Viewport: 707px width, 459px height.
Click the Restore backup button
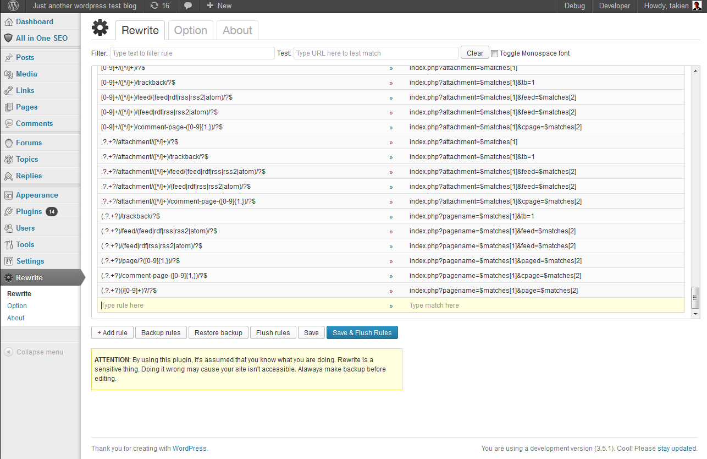[x=218, y=333]
